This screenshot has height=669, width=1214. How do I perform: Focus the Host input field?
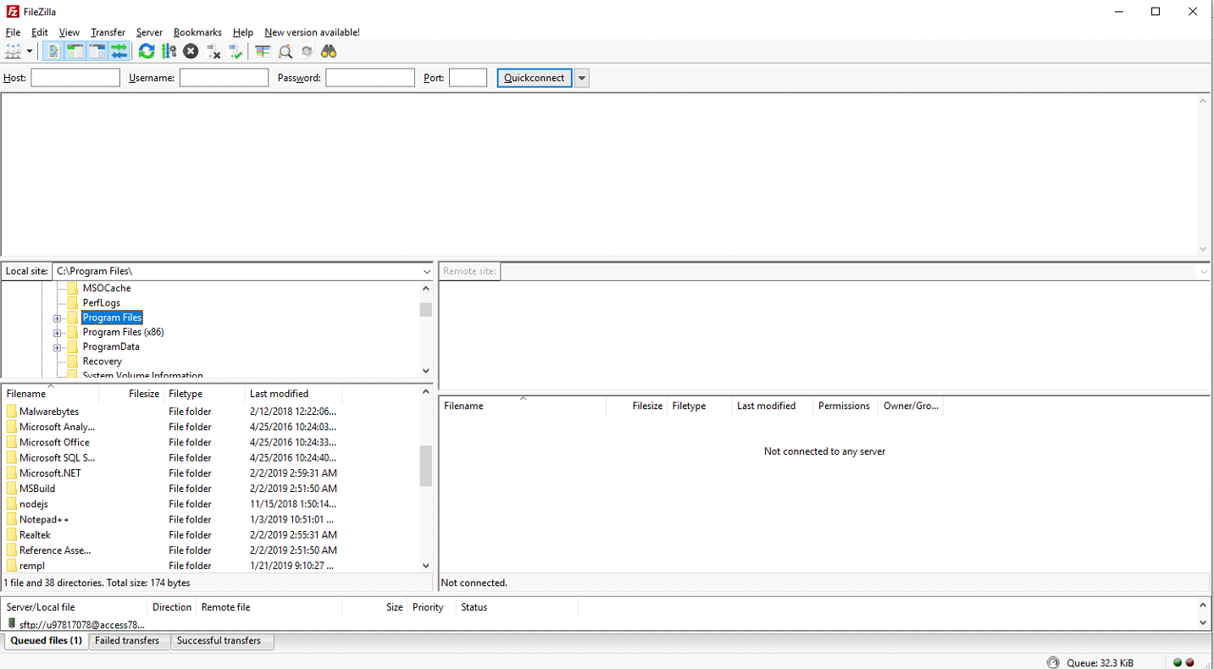[x=75, y=78]
